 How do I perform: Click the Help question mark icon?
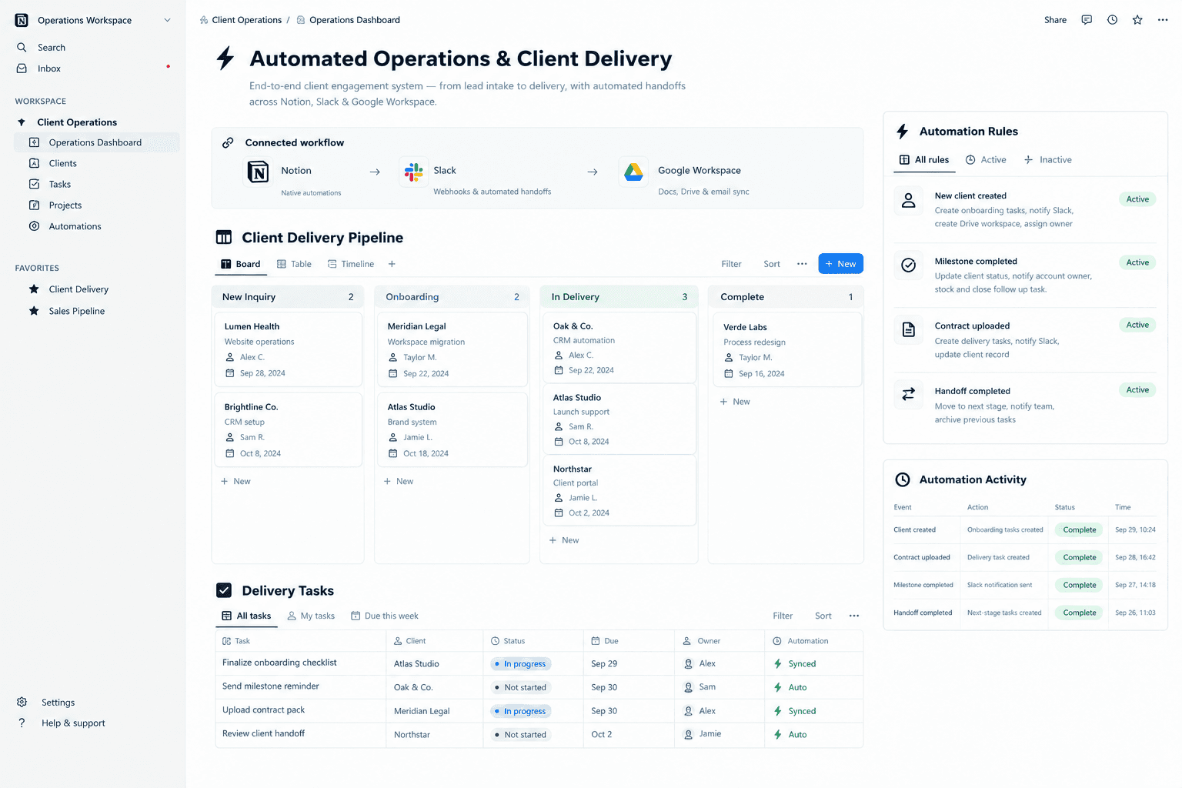click(x=22, y=723)
